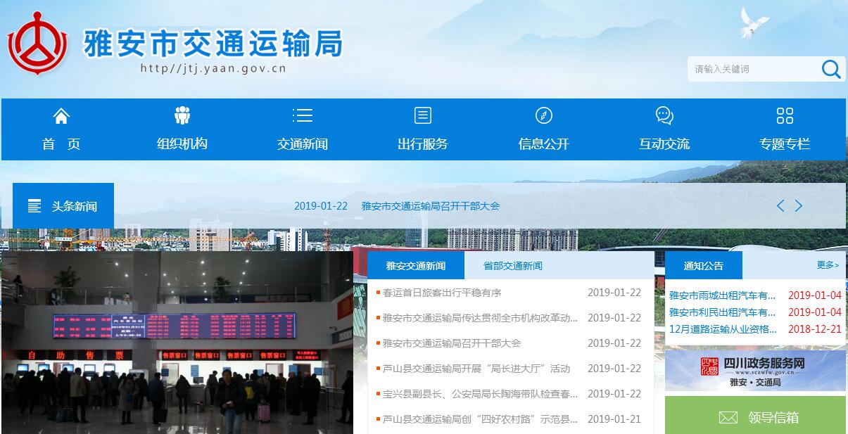Focus the 请输入关键词 search field
This screenshot has width=848, height=434.
pyautogui.click(x=753, y=69)
